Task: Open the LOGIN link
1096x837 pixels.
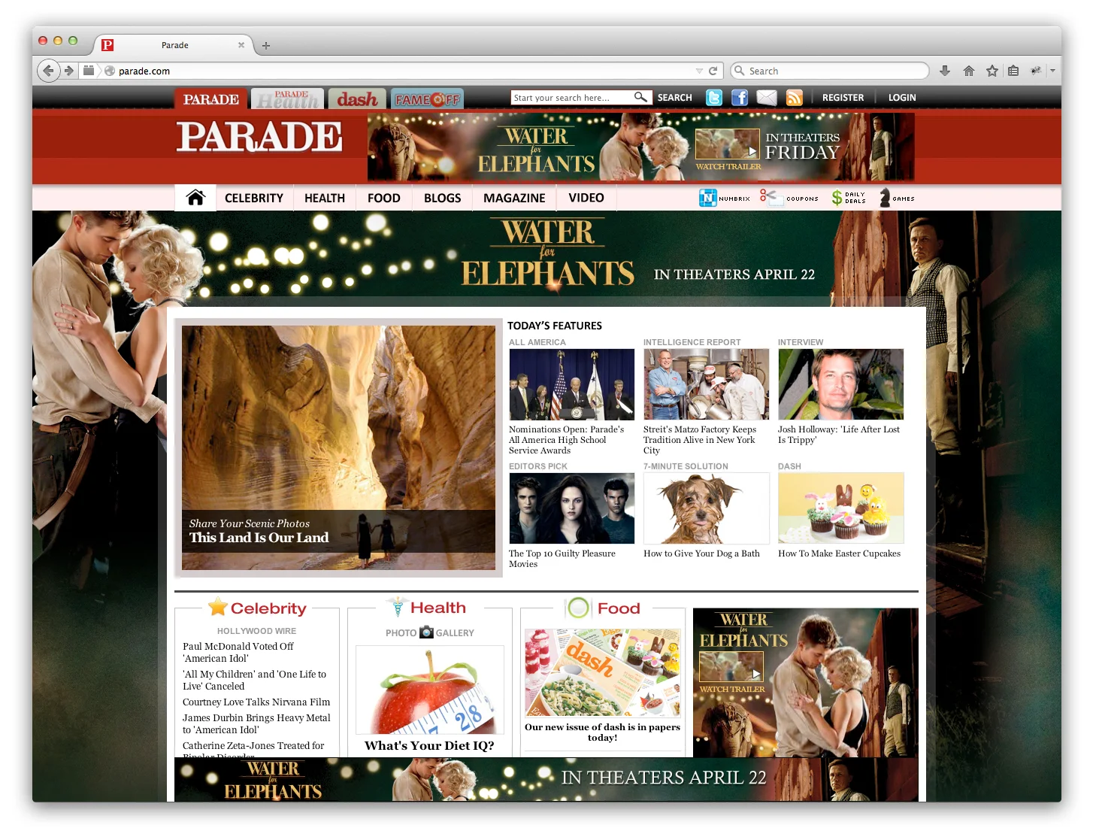Action: pyautogui.click(x=901, y=97)
